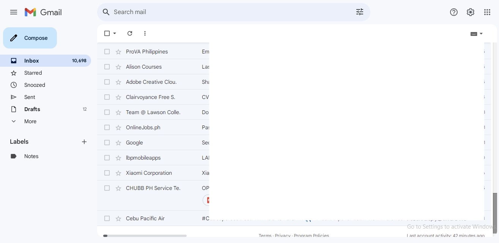Open the input tools dropdown arrow
Screen dimensions: 499x243
click(481, 34)
